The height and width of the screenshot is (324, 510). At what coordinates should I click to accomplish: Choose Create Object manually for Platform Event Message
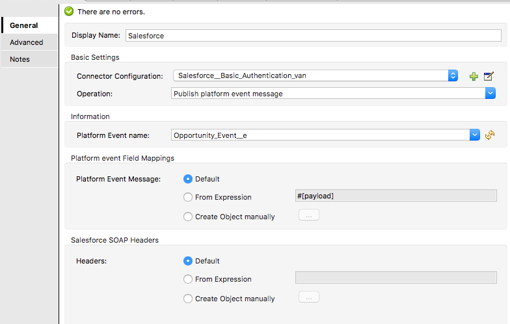point(188,217)
